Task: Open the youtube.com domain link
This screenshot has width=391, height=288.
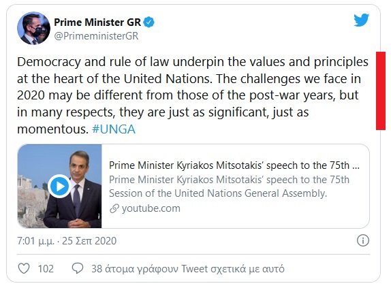Action: pos(151,208)
